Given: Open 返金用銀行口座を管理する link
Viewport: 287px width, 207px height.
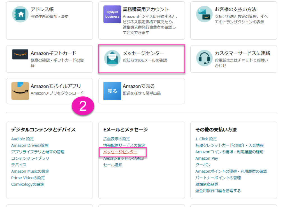Looking at the screenshot, I should pos(218,191).
